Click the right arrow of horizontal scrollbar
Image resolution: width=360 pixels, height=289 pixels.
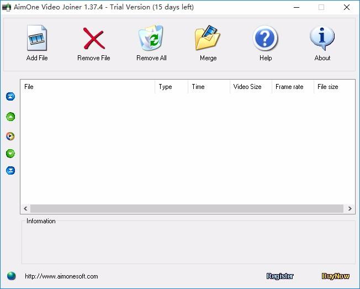(350, 208)
